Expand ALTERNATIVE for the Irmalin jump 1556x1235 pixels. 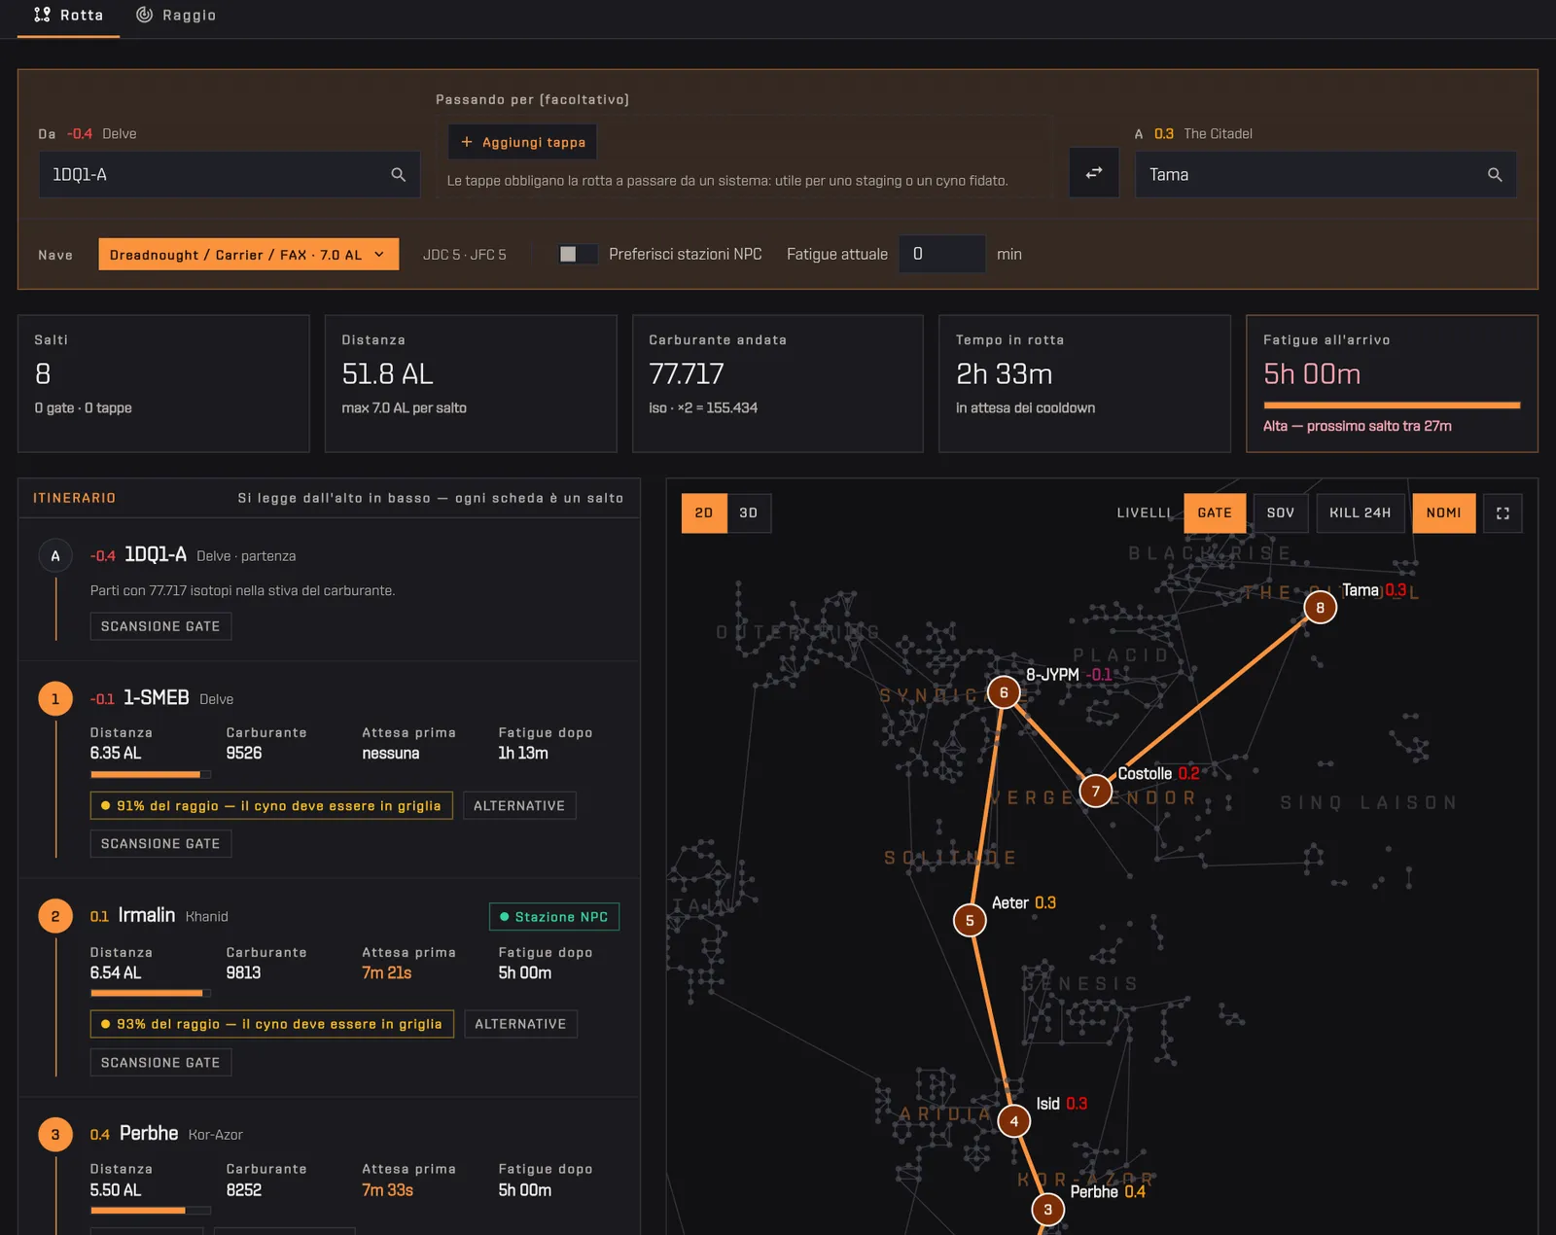520,1024
